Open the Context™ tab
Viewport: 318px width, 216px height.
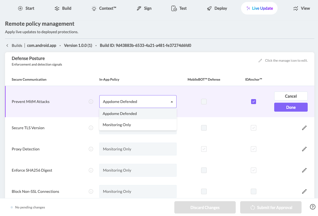pos(104,8)
